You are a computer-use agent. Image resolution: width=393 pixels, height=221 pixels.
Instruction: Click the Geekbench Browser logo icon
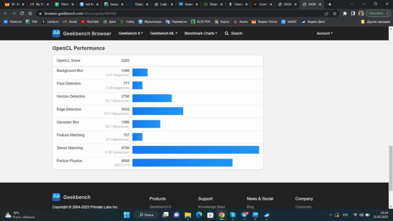pyautogui.click(x=56, y=33)
